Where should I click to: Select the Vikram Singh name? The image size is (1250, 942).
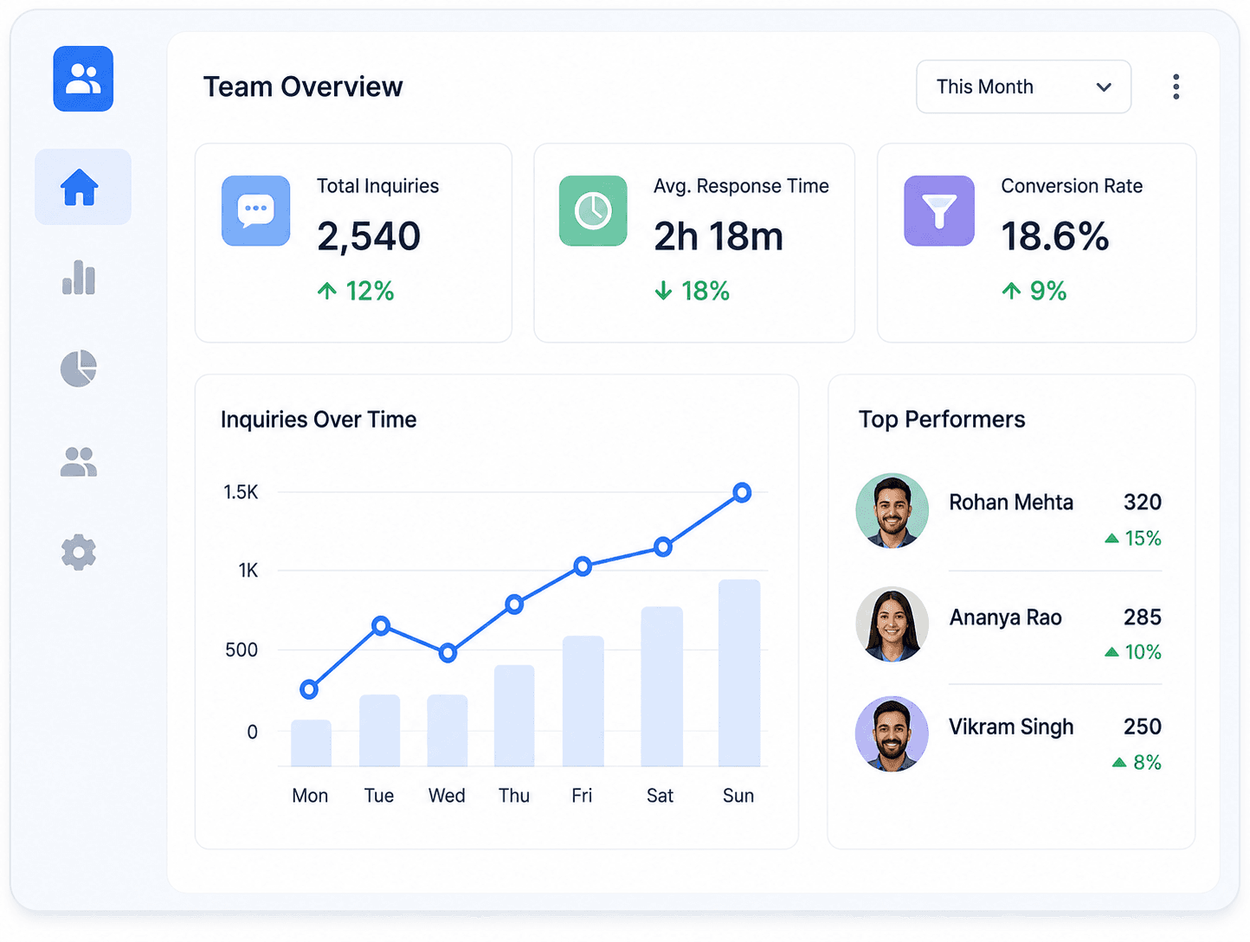(x=1011, y=727)
